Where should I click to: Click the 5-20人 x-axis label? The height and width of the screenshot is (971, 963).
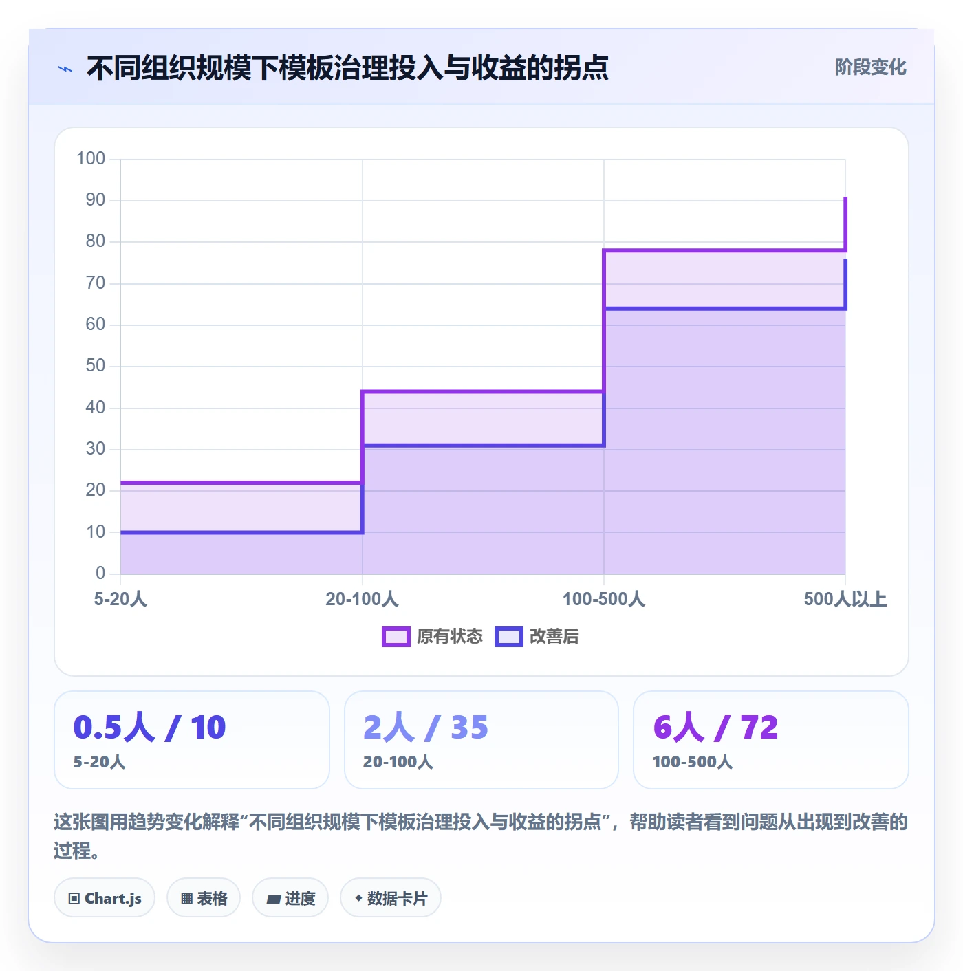[120, 599]
